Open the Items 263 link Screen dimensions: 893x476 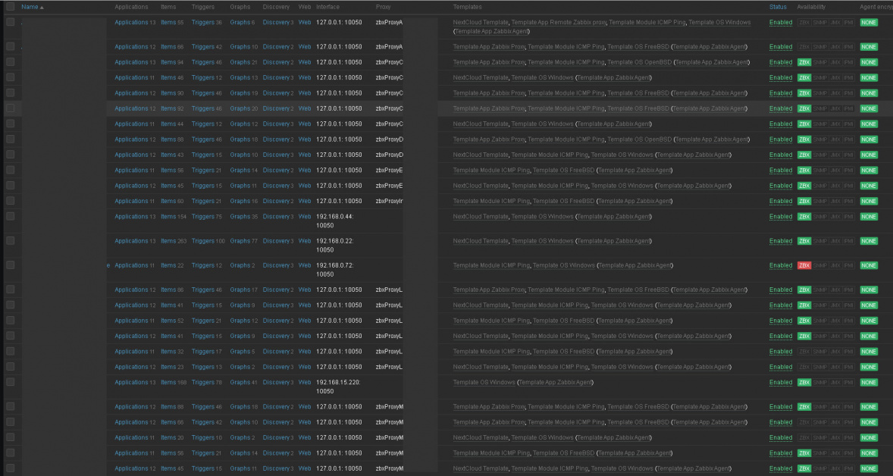(x=174, y=241)
